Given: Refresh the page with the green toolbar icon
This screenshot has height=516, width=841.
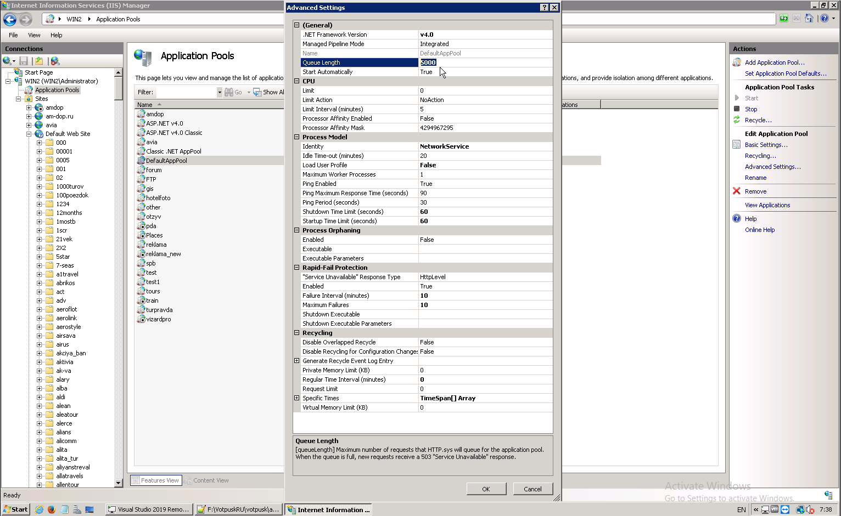Looking at the screenshot, I should [x=784, y=19].
